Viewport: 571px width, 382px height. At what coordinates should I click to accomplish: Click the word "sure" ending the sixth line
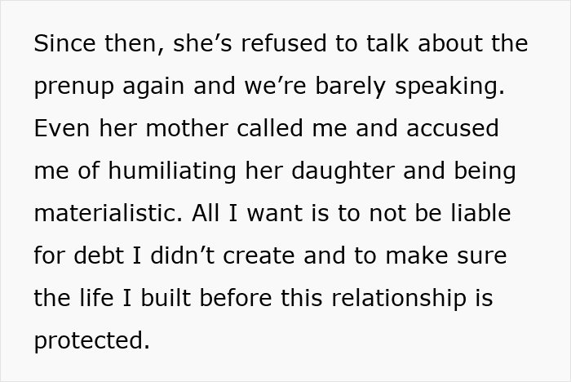tap(483, 256)
